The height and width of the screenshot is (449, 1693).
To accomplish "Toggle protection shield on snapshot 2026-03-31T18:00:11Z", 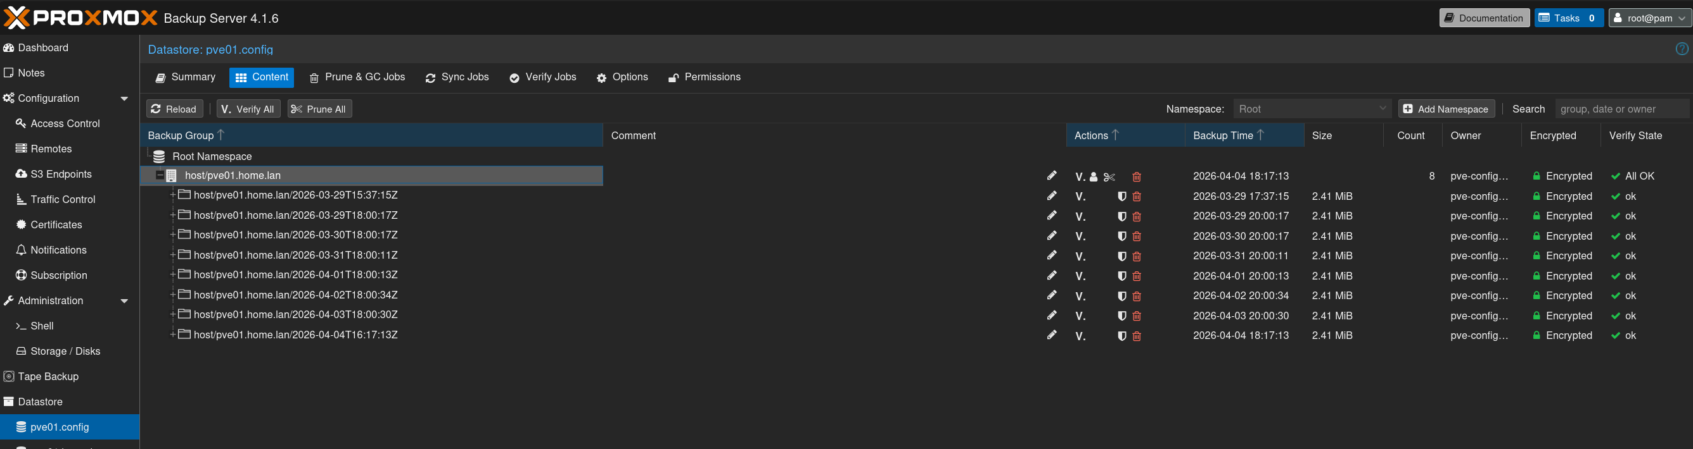I will pyautogui.click(x=1122, y=256).
